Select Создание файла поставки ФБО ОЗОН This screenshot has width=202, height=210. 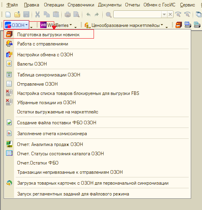57,123
